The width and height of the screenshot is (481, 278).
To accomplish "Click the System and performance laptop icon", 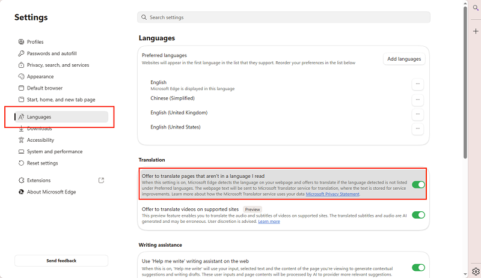I will click(x=21, y=151).
